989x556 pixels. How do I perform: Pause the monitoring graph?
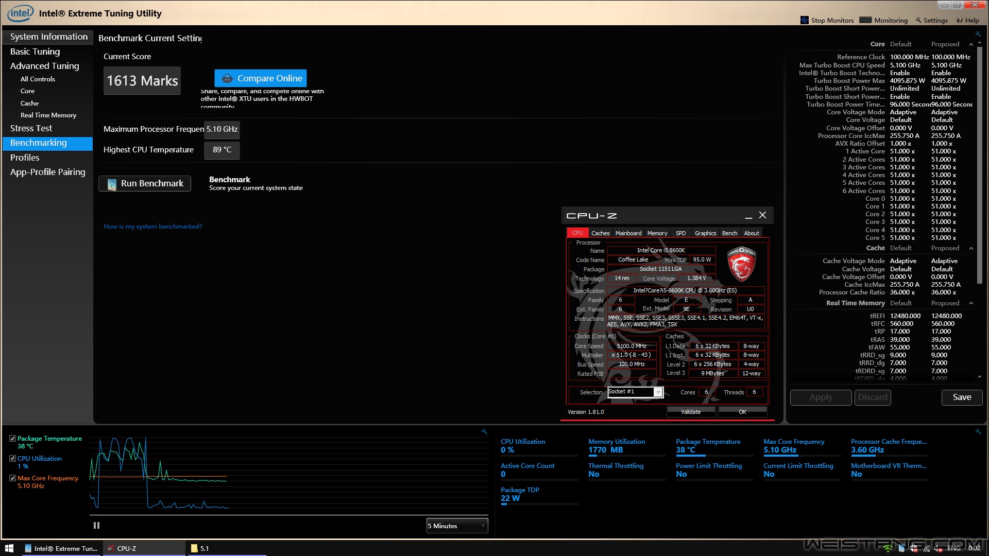coord(96,526)
